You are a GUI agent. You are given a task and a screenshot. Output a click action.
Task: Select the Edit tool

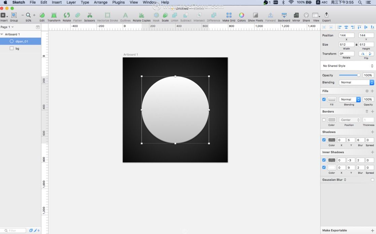pos(42,15)
